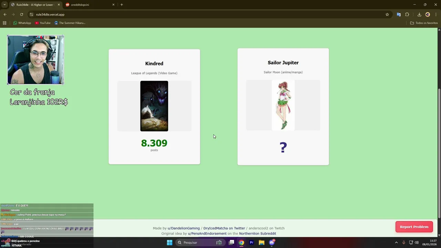The image size is (441, 248).
Task: Open the u/PensAndEndorsement link
Action: [207, 234]
